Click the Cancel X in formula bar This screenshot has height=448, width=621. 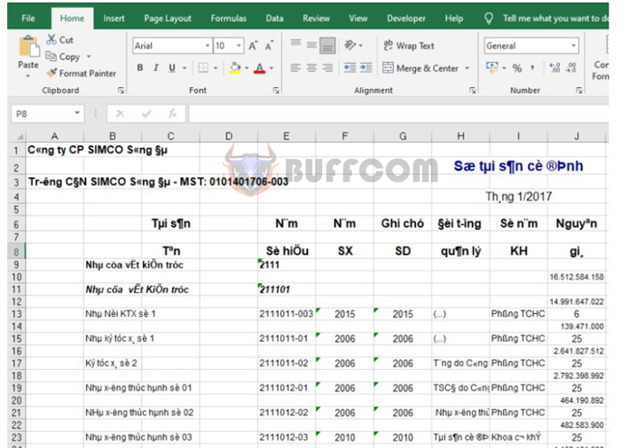(120, 114)
